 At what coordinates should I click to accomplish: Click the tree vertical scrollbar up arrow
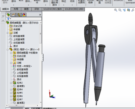coord(41,23)
